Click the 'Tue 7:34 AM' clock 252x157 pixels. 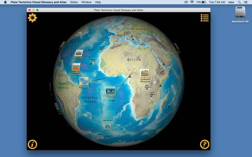pos(217,2)
